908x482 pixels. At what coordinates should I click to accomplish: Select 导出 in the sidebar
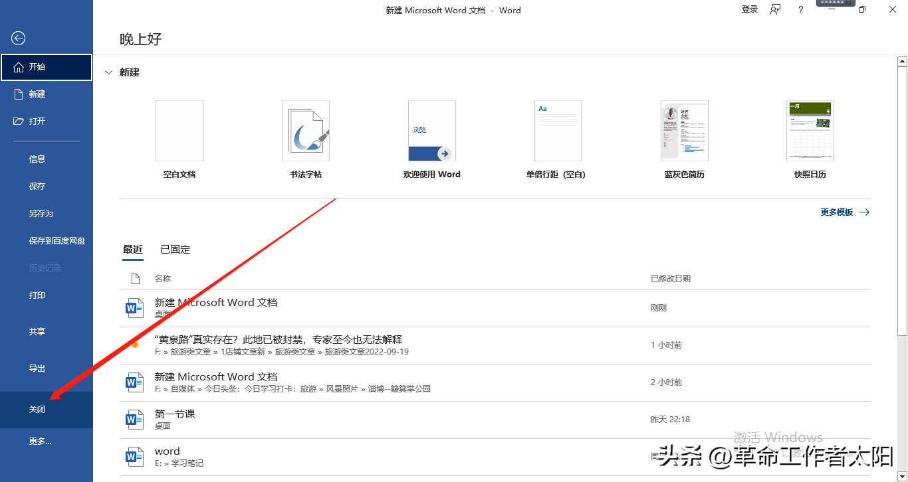[x=47, y=368]
